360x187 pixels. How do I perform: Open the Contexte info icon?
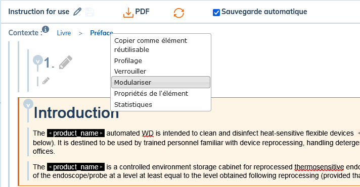coord(46,29)
